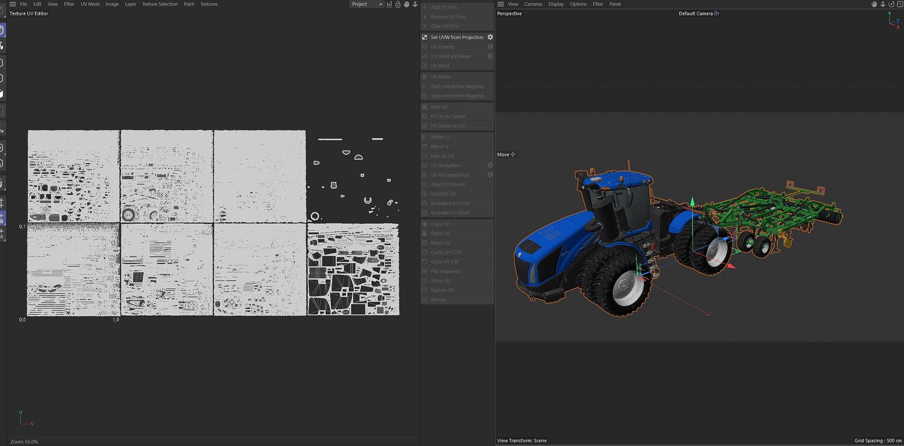Toggle the lock icon in UV Editor header
The image size is (904, 446).
coord(398,4)
